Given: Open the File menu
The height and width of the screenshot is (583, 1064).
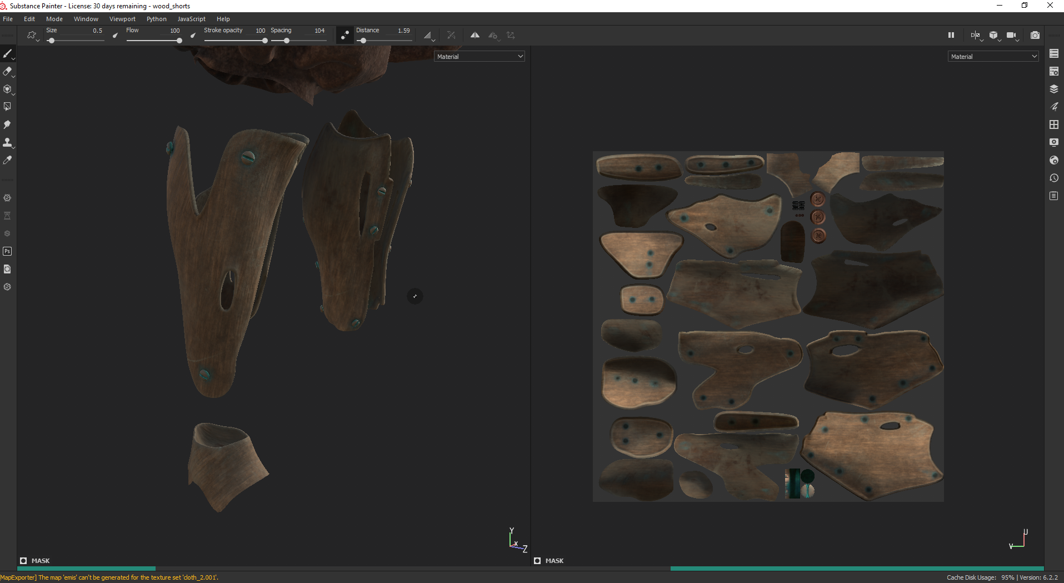Looking at the screenshot, I should pos(8,19).
